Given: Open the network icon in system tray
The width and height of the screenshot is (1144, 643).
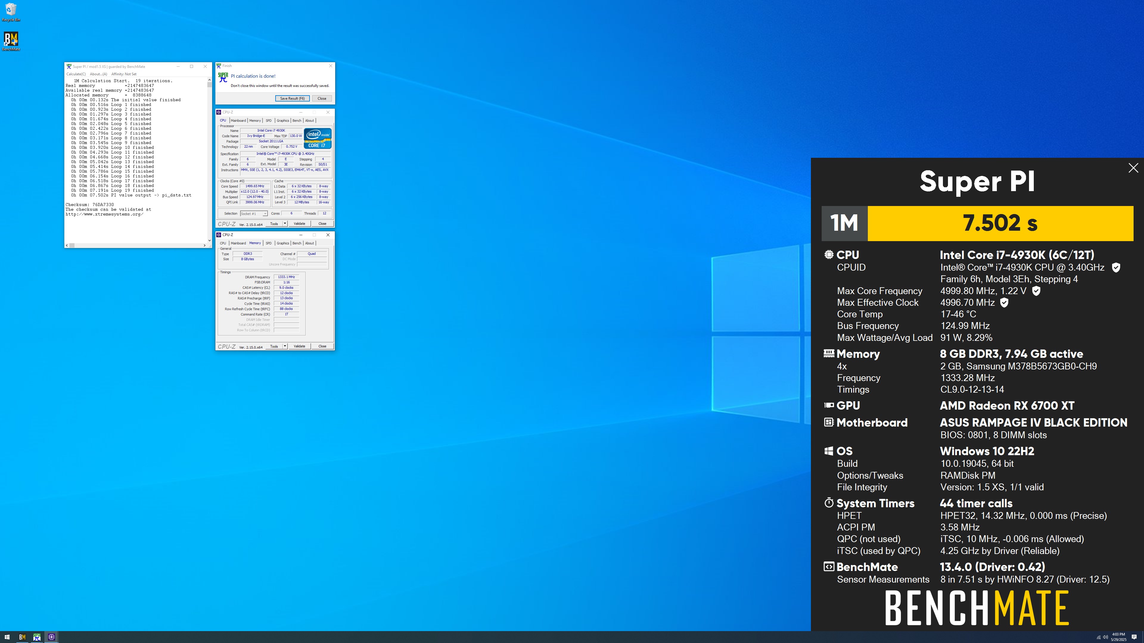Looking at the screenshot, I should pyautogui.click(x=1098, y=637).
